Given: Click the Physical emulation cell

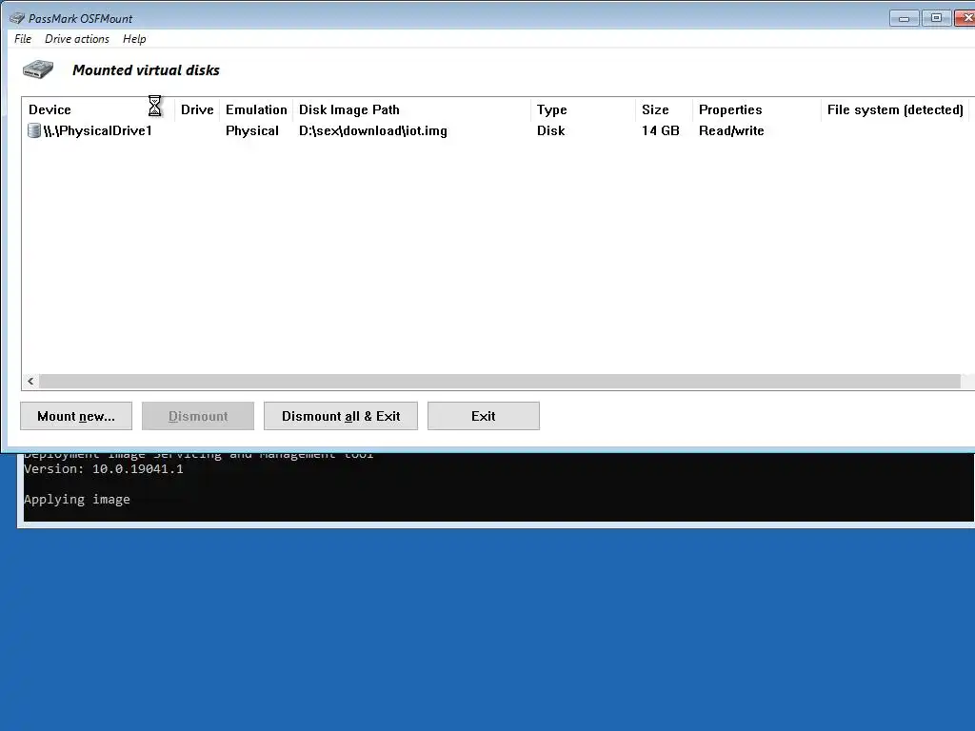Looking at the screenshot, I should (251, 130).
